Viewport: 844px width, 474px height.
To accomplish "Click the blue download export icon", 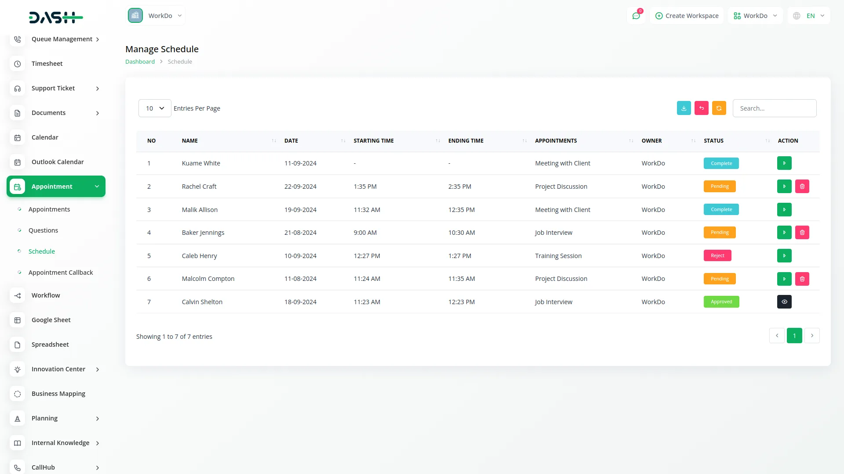I will pyautogui.click(x=684, y=108).
